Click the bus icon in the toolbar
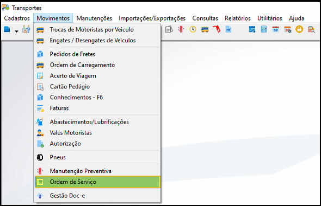Screen dimensions: 321x206 (x=205, y=30)
